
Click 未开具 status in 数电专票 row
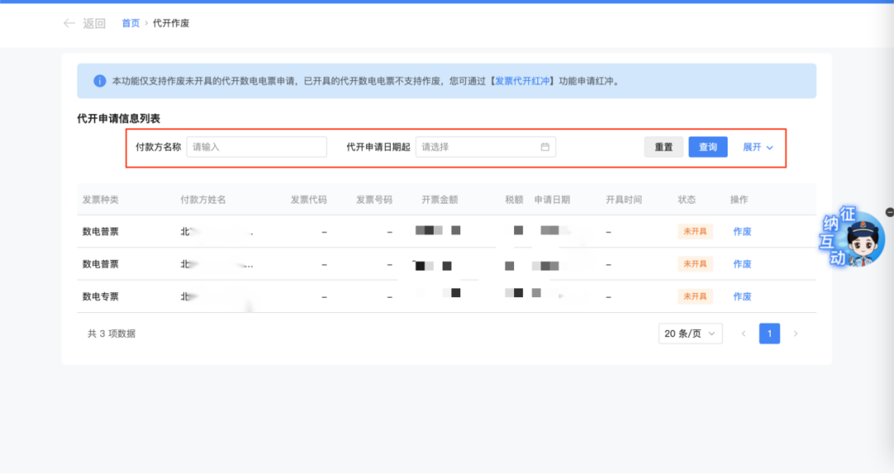coord(695,296)
